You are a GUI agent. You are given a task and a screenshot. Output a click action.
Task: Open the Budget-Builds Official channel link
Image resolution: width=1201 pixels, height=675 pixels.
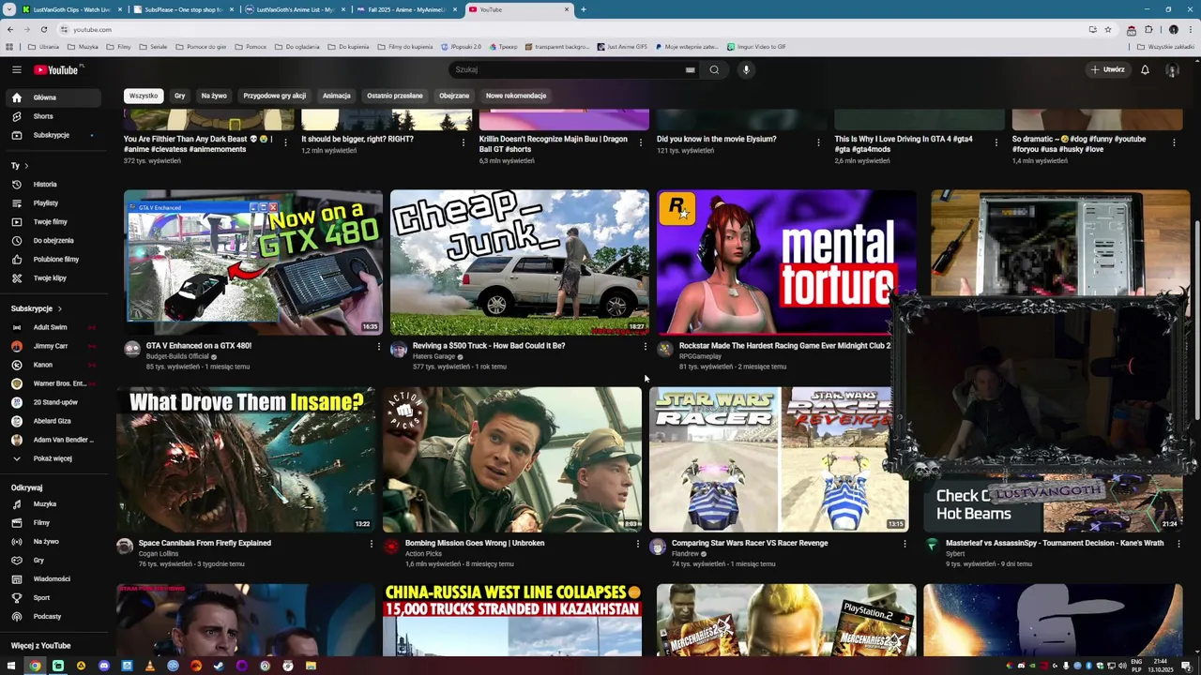point(177,357)
